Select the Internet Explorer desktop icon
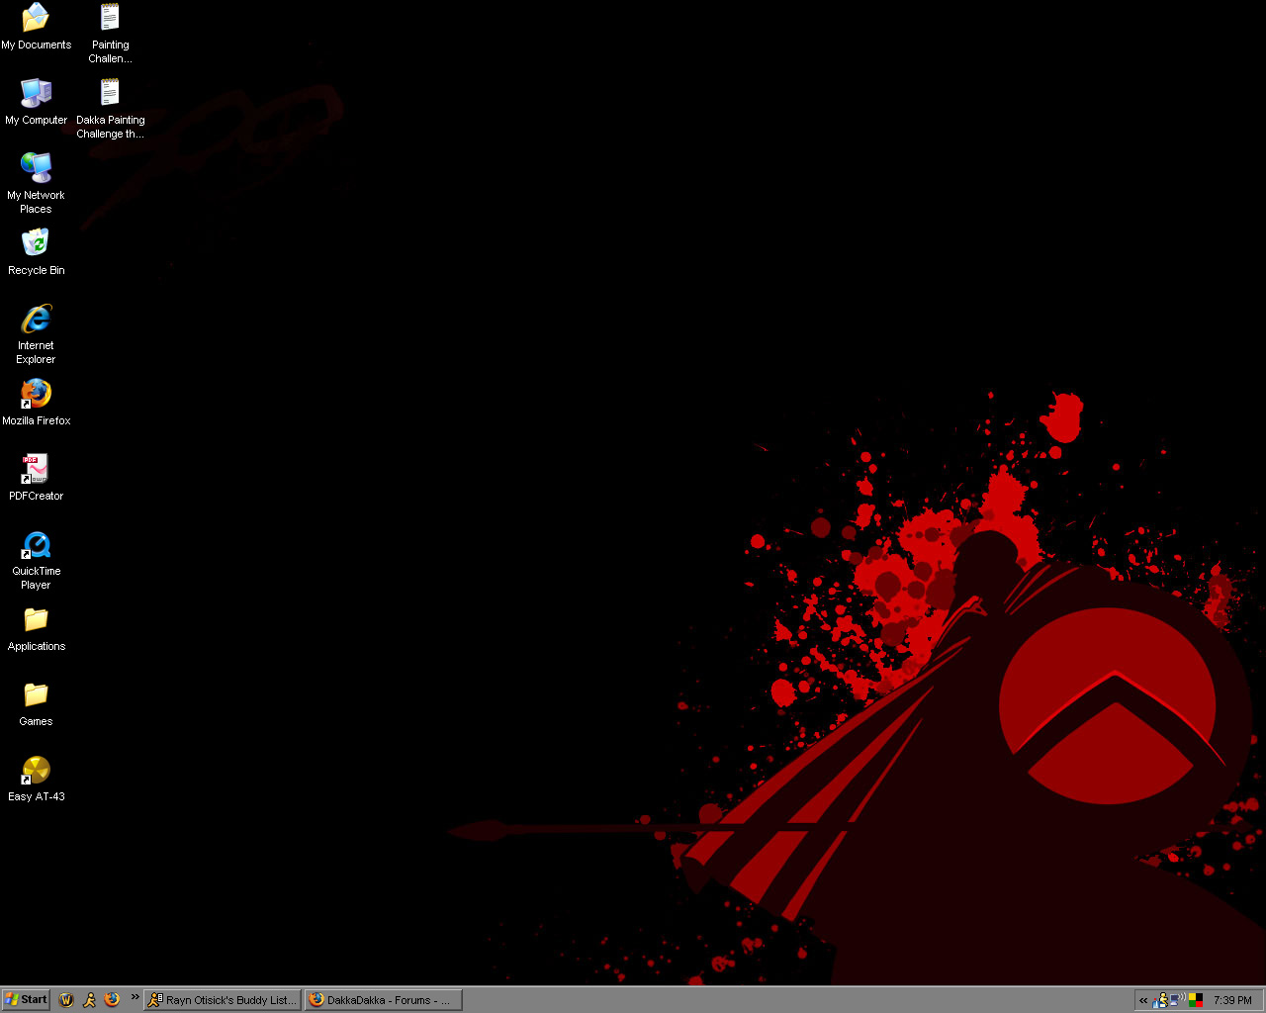This screenshot has height=1013, width=1266. (36, 334)
